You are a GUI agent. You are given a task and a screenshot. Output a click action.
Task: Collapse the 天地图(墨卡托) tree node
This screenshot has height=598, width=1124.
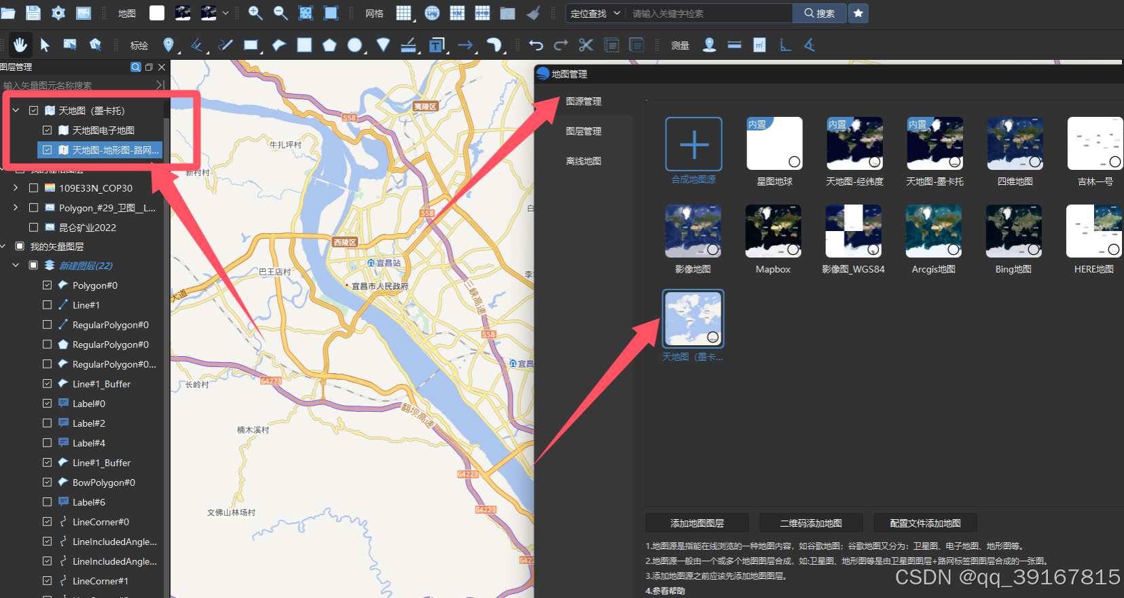pos(16,110)
